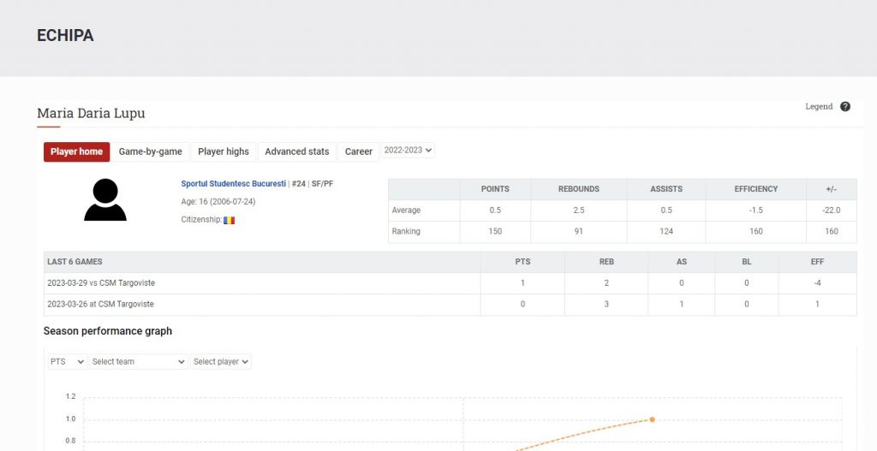
Task: Expand the Select team dropdown
Action: tap(139, 362)
